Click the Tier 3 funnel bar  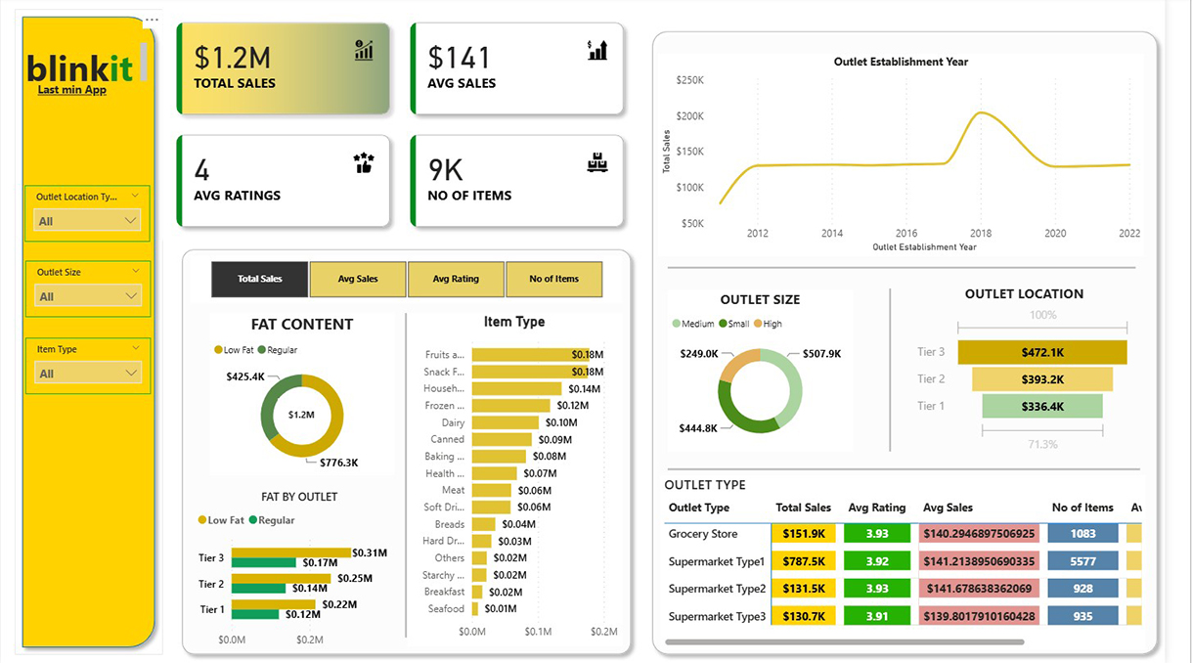point(1041,352)
